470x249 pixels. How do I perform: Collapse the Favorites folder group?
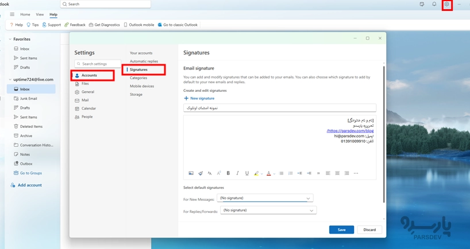(x=10, y=40)
